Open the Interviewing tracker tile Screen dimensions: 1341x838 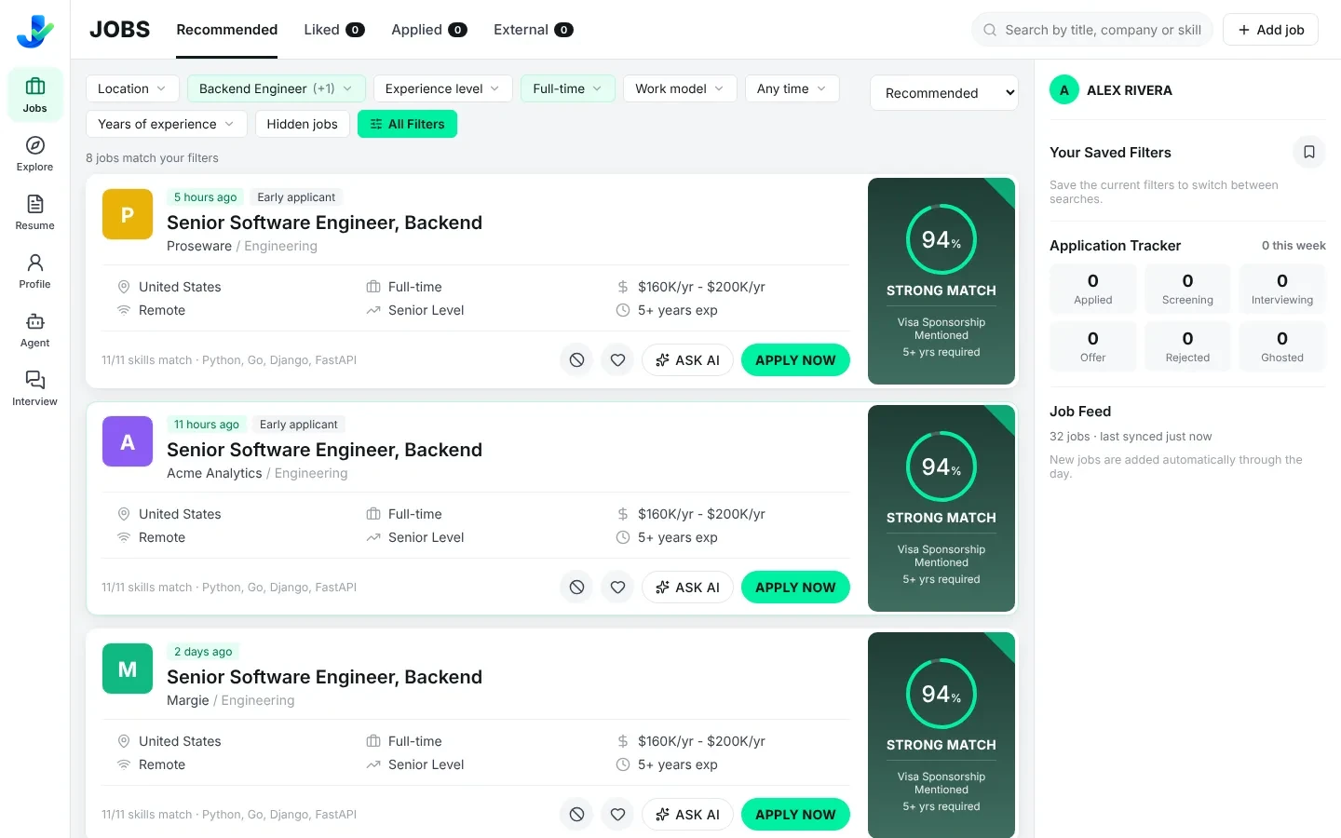coord(1282,289)
